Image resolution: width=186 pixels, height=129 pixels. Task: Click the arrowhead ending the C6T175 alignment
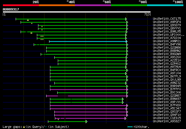point(126,19)
